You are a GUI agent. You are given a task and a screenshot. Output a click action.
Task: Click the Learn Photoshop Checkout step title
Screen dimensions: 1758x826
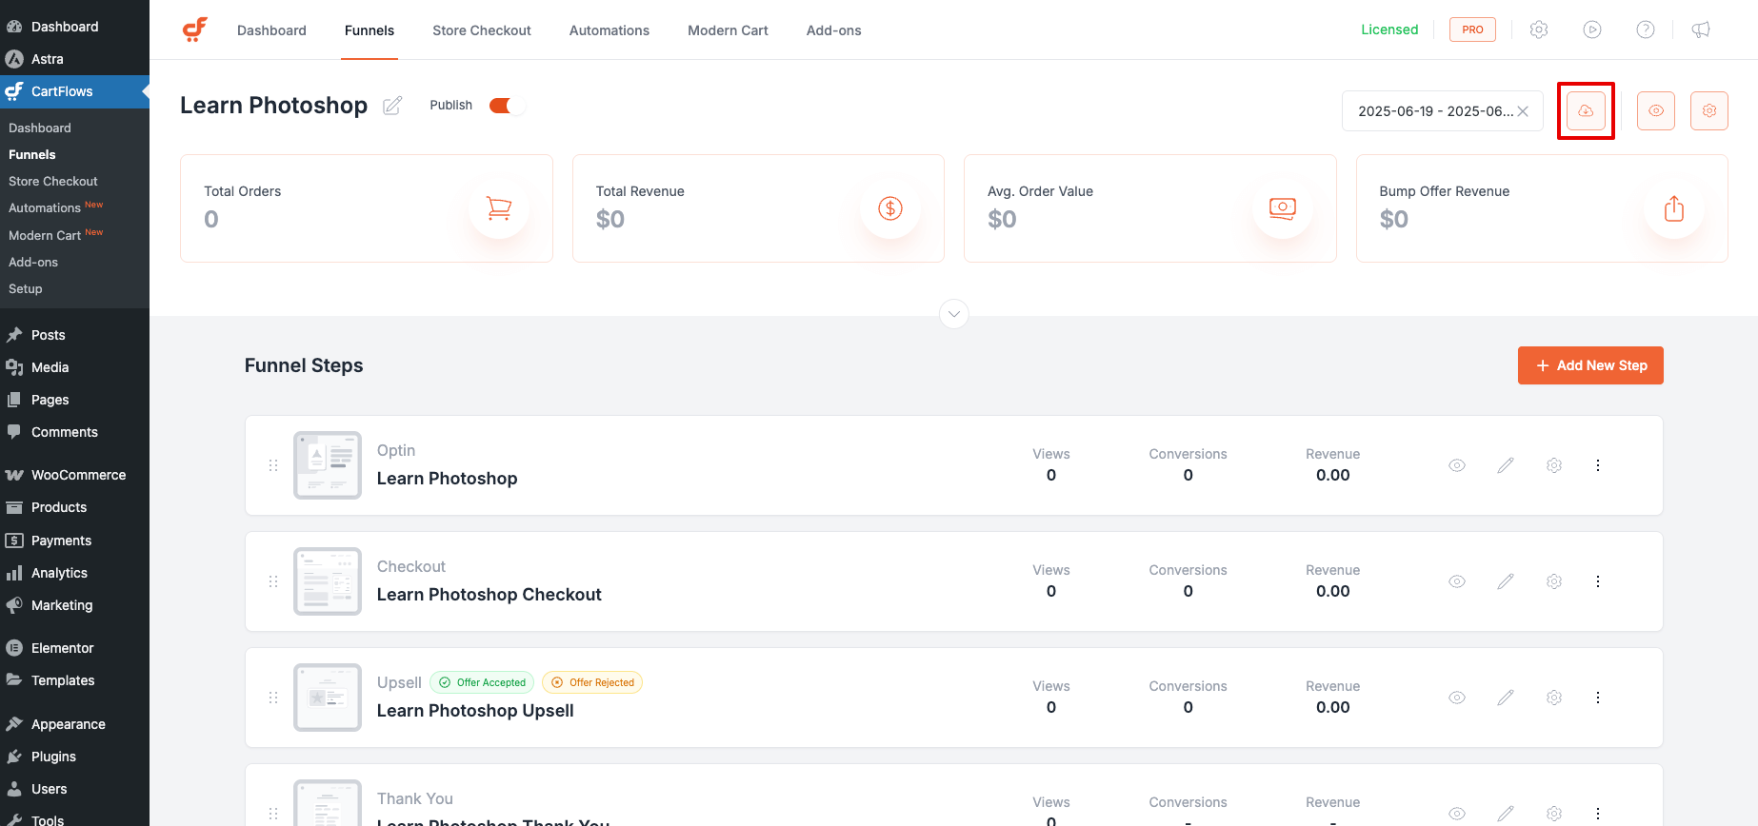point(489,595)
